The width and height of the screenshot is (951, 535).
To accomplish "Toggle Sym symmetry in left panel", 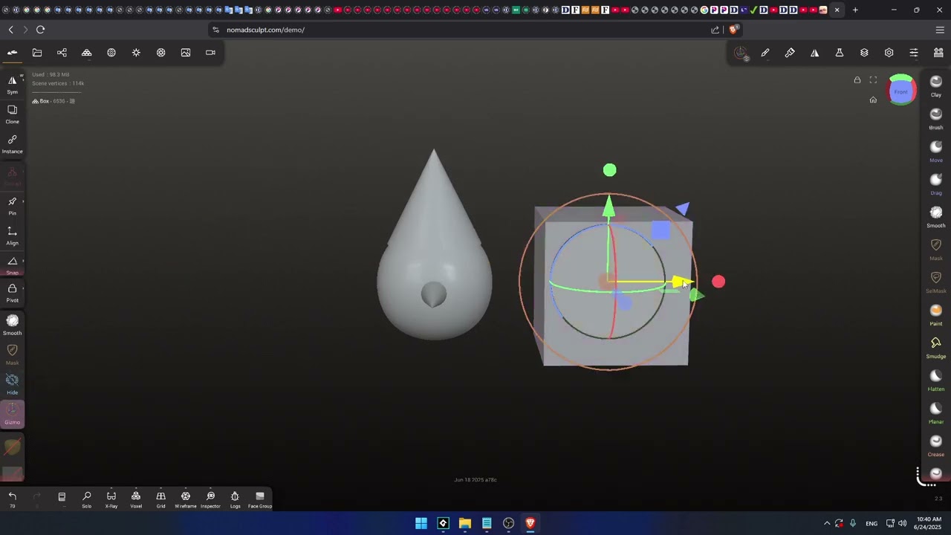I will coord(13,84).
